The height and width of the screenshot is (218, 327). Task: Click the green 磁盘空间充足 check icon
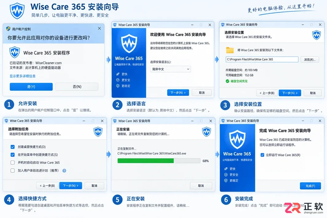tap(227, 81)
